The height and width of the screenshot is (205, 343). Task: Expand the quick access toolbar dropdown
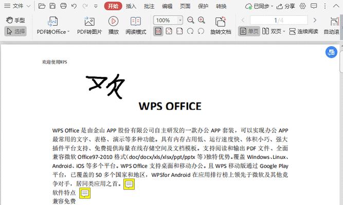[96, 6]
